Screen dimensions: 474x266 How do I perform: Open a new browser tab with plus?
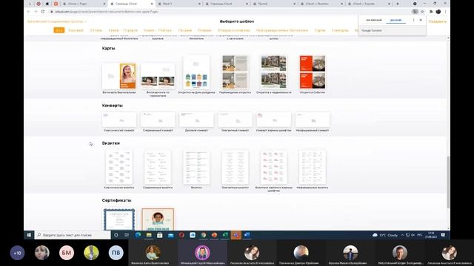[398, 4]
